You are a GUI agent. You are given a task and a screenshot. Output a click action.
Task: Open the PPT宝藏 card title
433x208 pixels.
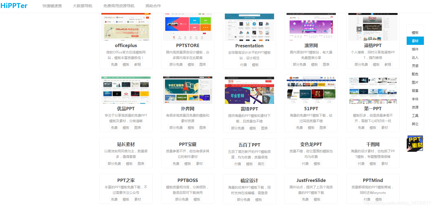[x=188, y=144]
